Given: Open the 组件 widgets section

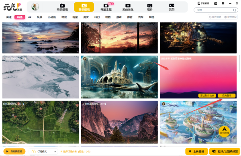Looking at the screenshot, I should (x=150, y=7).
